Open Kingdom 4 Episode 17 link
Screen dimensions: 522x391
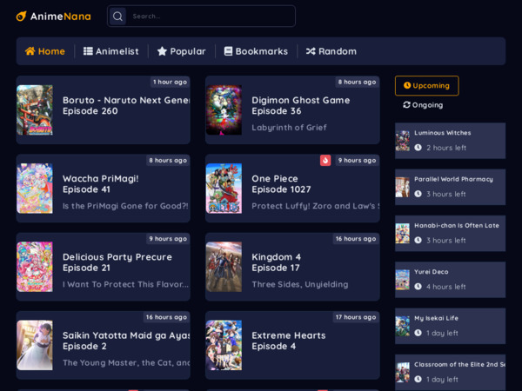(x=276, y=262)
